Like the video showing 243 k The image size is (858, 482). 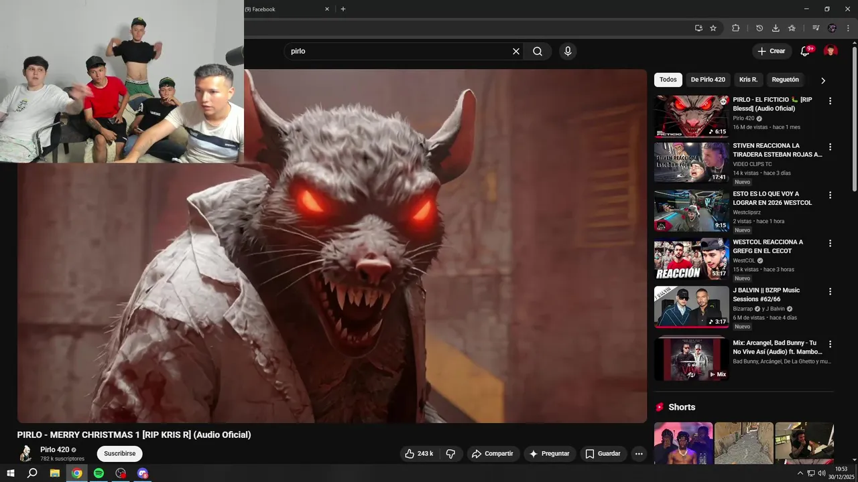tap(419, 454)
